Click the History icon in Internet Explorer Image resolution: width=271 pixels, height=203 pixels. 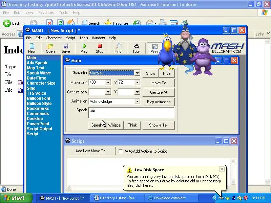coord(137,23)
